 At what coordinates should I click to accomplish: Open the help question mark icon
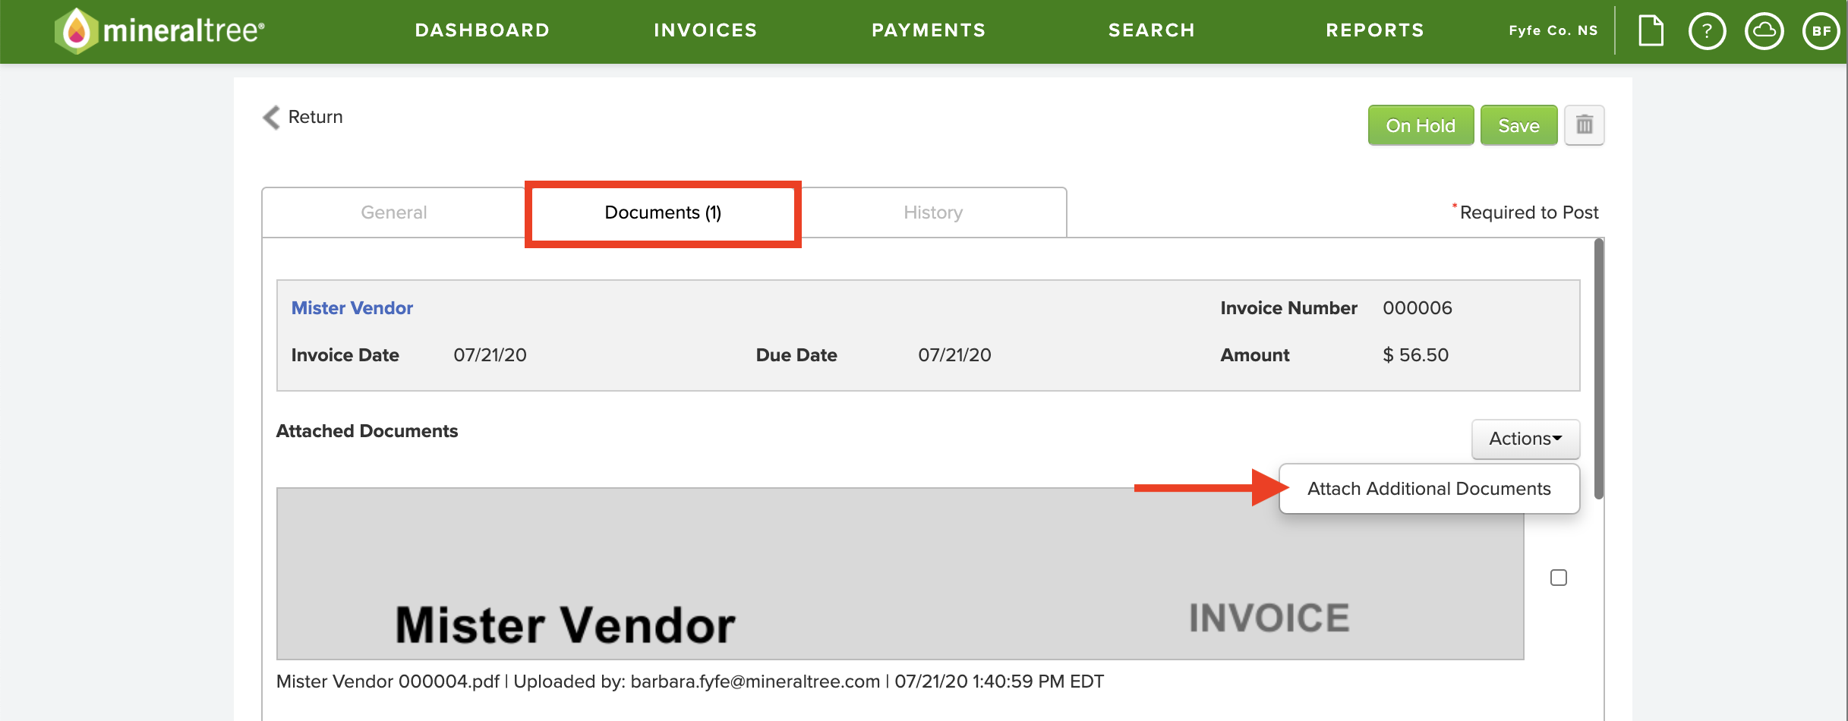coord(1707,31)
